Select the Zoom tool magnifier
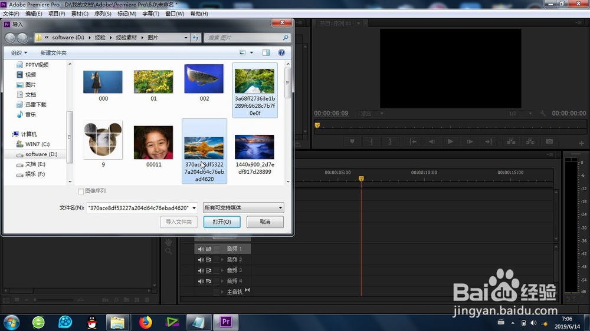590x331 pixels. tap(168, 251)
